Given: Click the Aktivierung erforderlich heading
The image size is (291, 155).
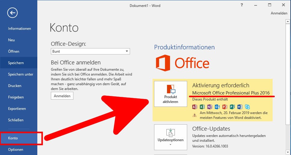Looking at the screenshot, I should click(x=221, y=85).
